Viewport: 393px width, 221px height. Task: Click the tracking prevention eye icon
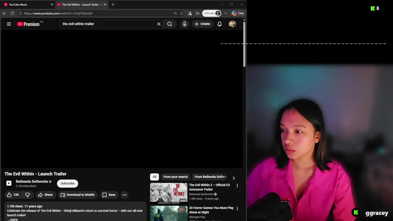(175, 13)
